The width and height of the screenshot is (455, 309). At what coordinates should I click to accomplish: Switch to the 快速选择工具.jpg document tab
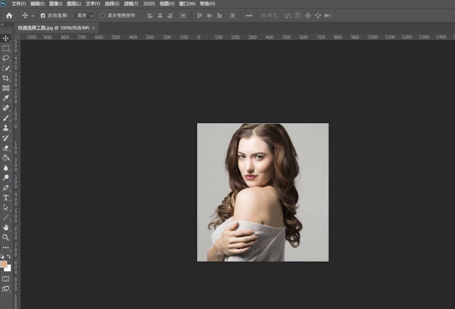click(x=54, y=28)
